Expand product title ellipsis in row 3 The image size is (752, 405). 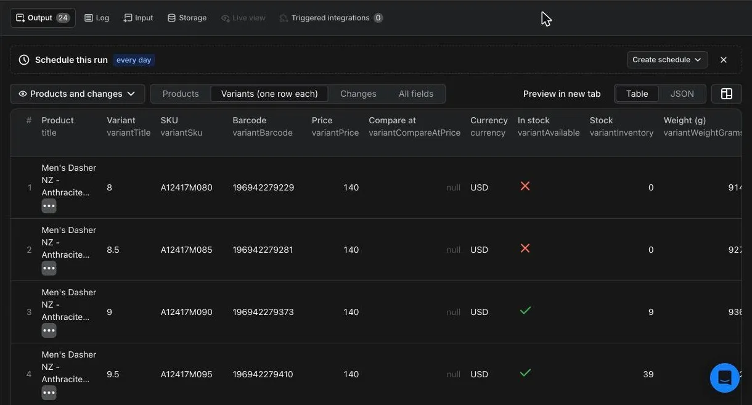pyautogui.click(x=49, y=330)
